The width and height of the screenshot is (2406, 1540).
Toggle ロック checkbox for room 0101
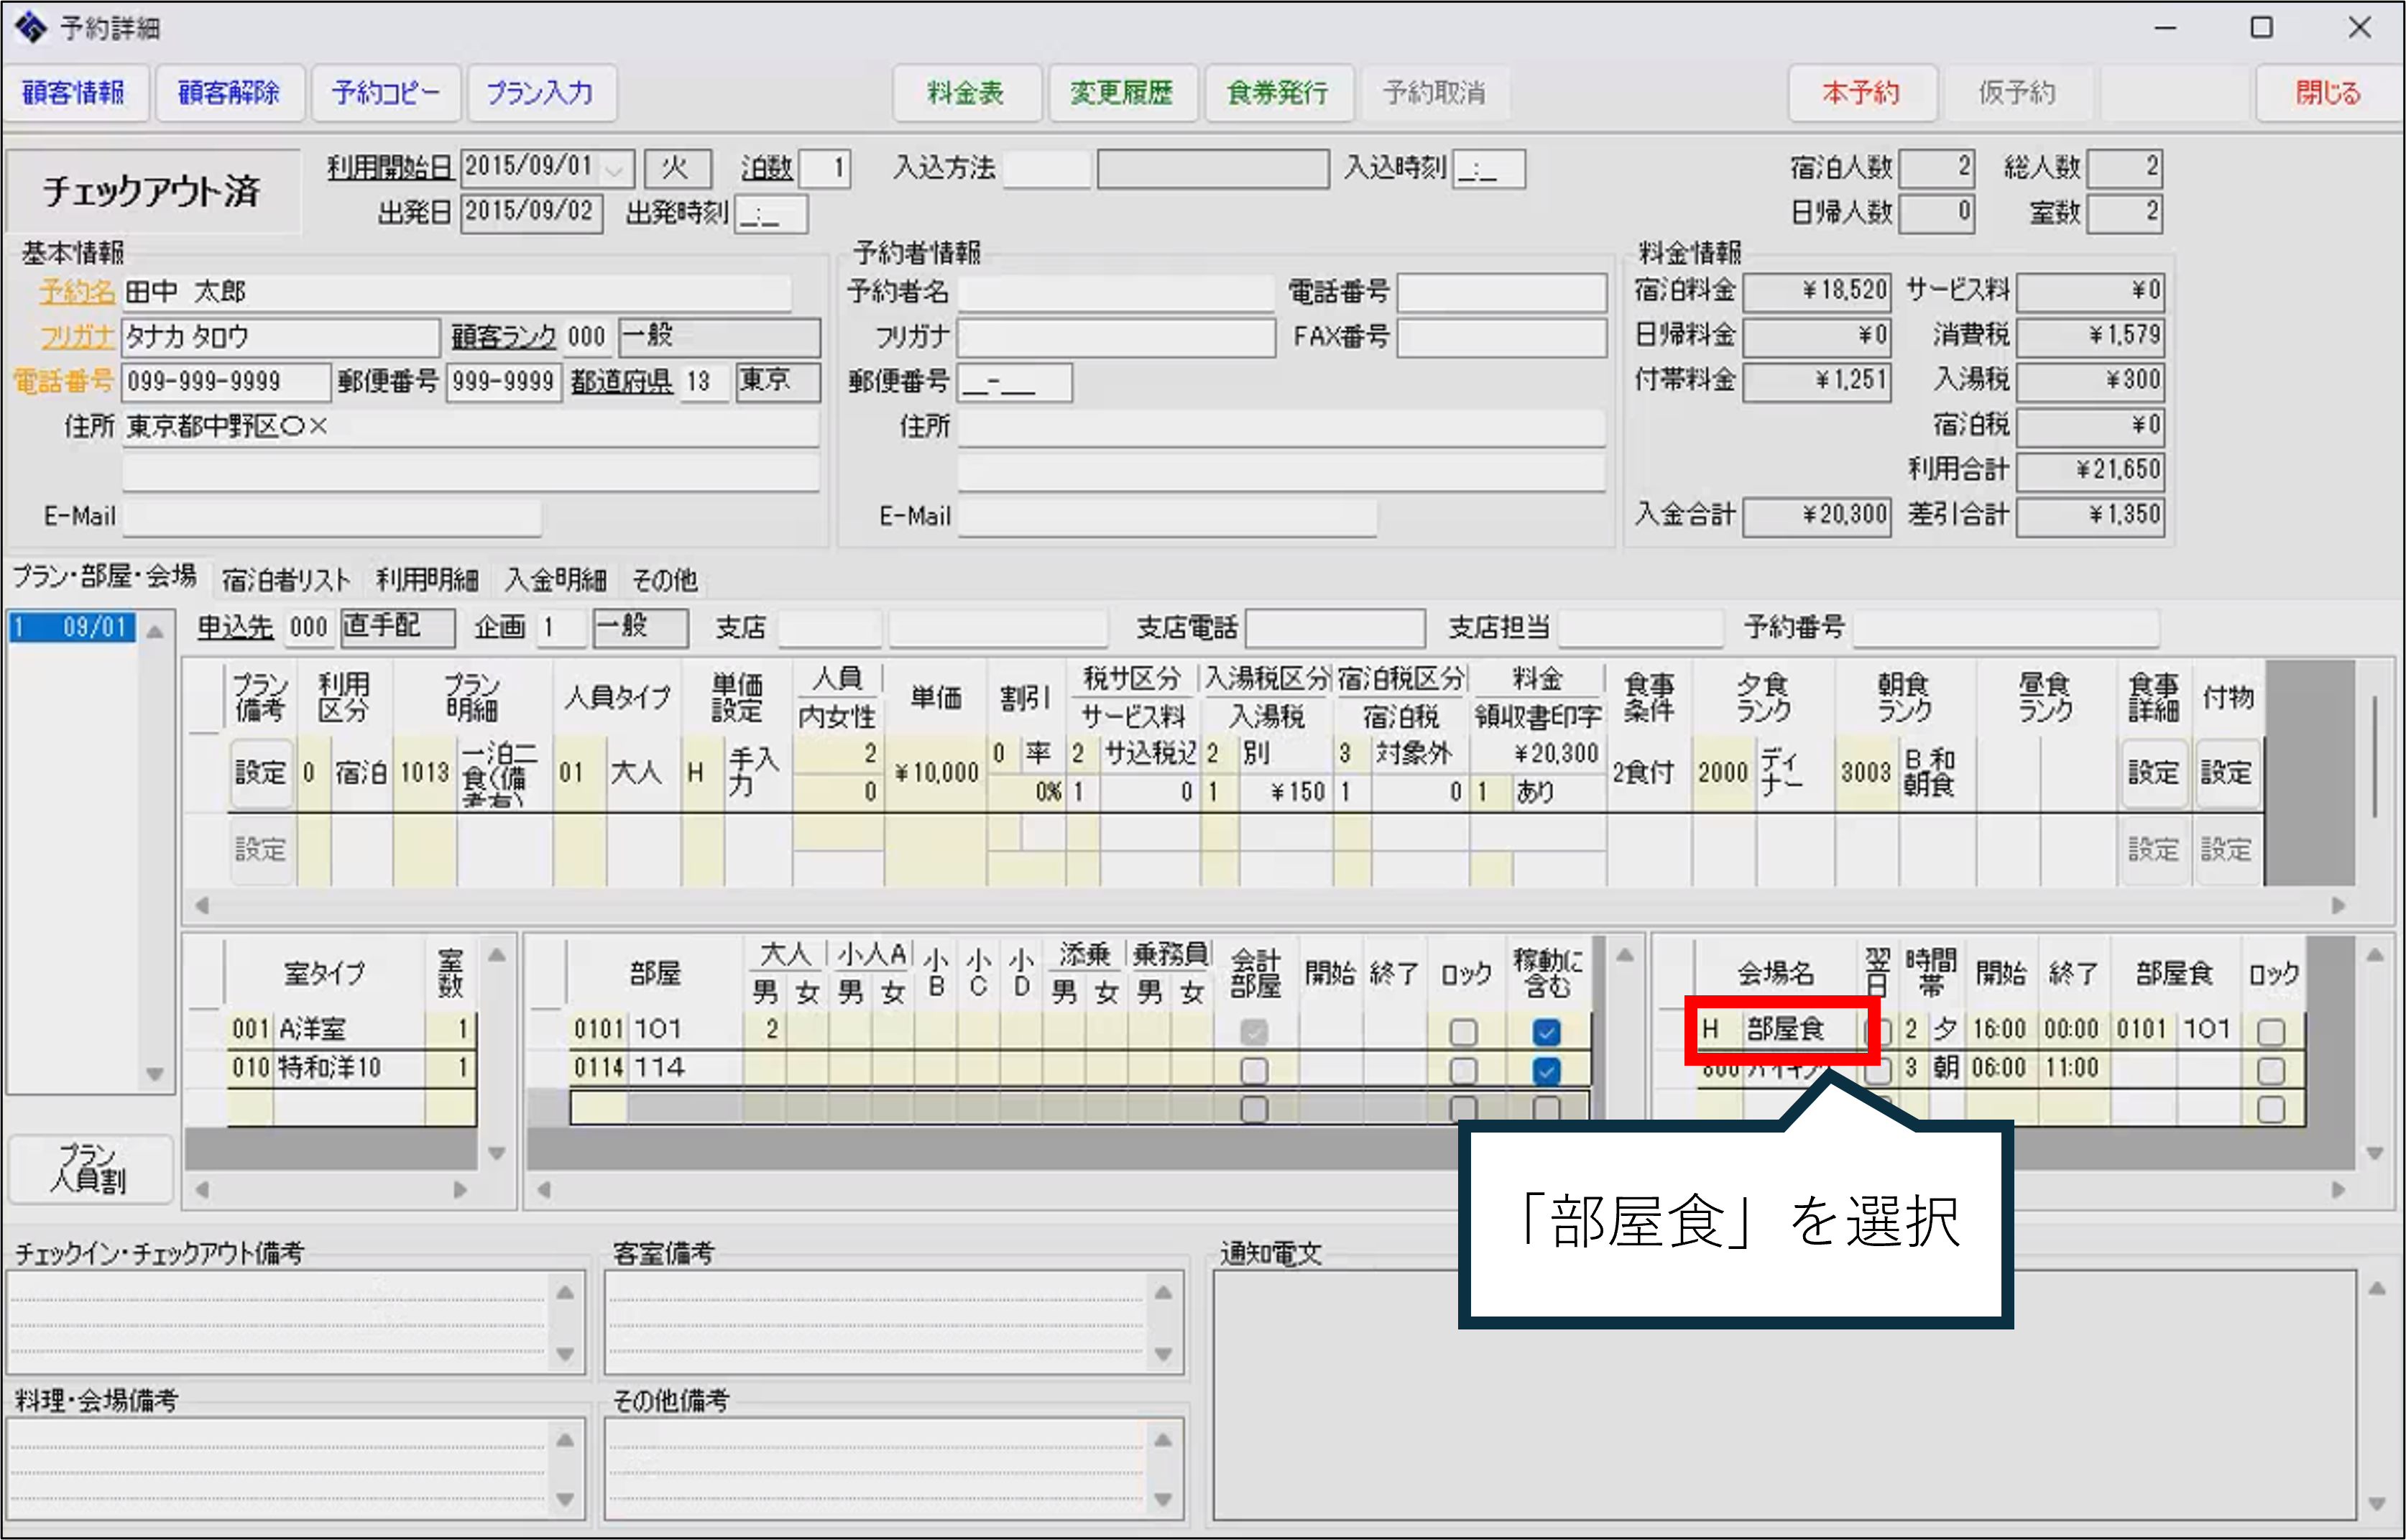[x=1463, y=1031]
